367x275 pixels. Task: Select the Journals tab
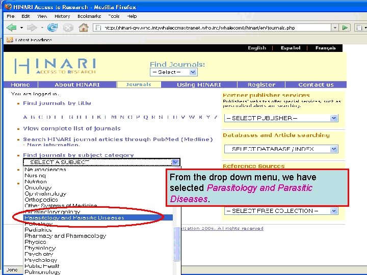[x=139, y=85]
